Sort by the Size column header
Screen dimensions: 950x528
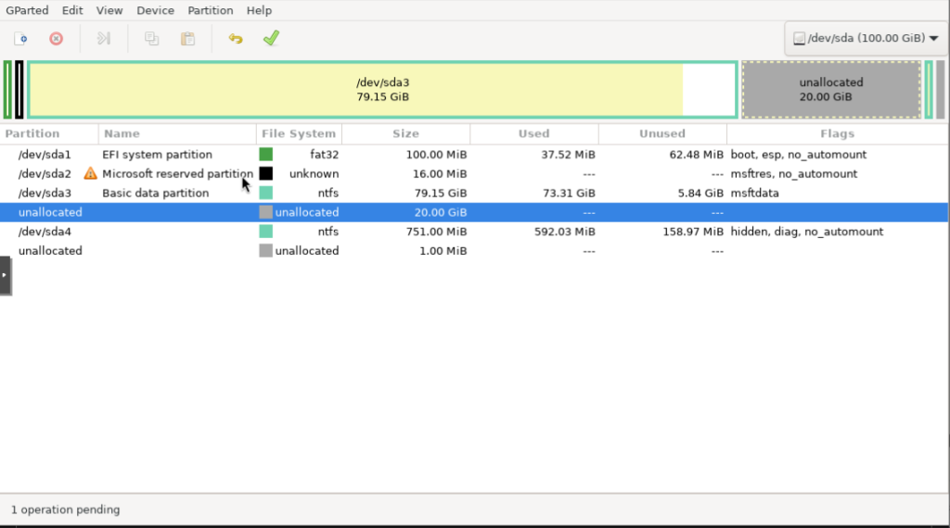coord(405,133)
